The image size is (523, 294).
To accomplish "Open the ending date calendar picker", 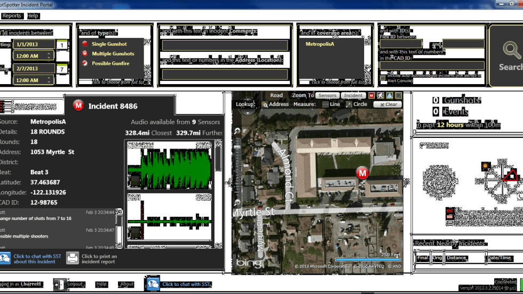I will click(62, 69).
